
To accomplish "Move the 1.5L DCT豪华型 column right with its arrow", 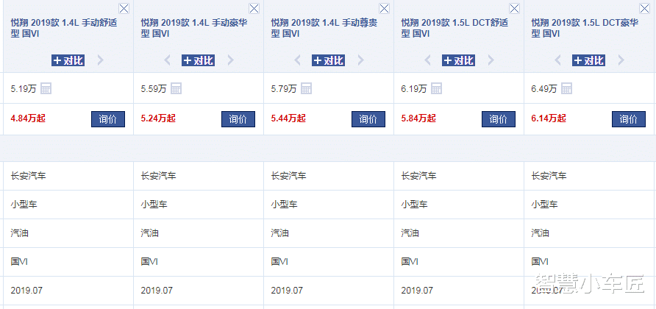I will coord(621,60).
